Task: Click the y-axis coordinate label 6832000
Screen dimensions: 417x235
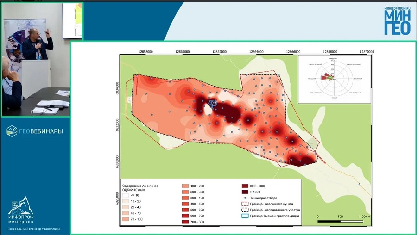Action: click(x=118, y=125)
